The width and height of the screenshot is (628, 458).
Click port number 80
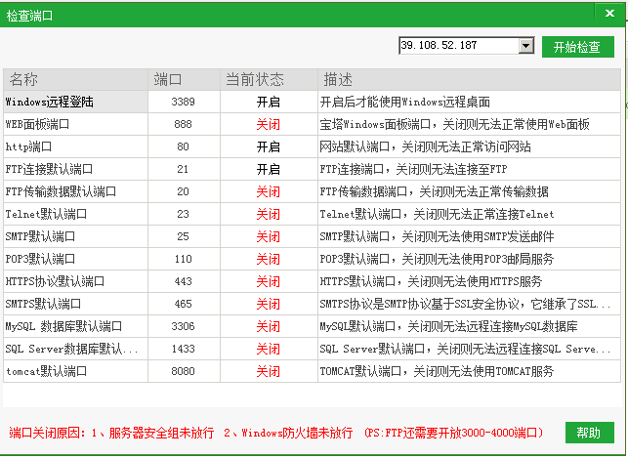click(183, 146)
